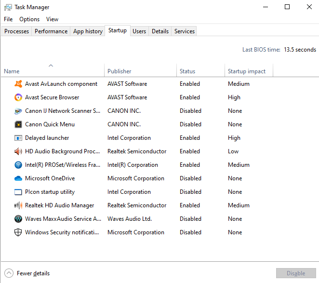Click Medium impact of Realtek HD Audio Manager
Viewport: 319px width, 283px height.
tap(239, 205)
